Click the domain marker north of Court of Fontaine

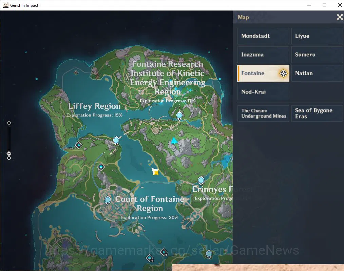point(101,167)
